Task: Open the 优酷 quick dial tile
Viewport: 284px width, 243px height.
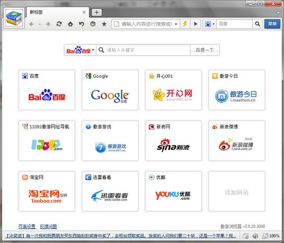Action: 173,191
